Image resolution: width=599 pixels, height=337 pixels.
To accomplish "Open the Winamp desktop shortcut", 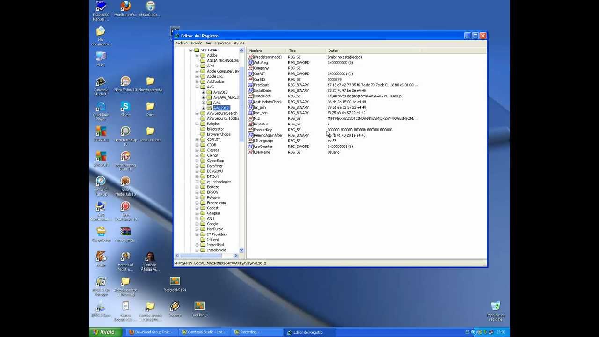I will 175,307.
